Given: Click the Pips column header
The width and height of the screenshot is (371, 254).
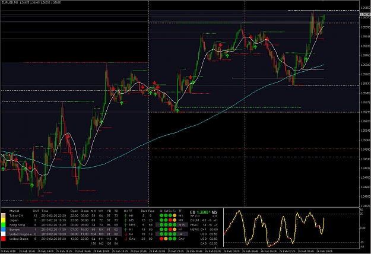Looking at the screenshot, I should point(151,211).
